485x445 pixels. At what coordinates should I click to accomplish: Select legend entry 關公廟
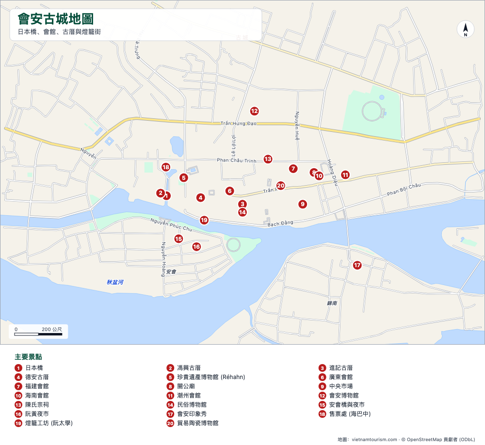click(186, 386)
